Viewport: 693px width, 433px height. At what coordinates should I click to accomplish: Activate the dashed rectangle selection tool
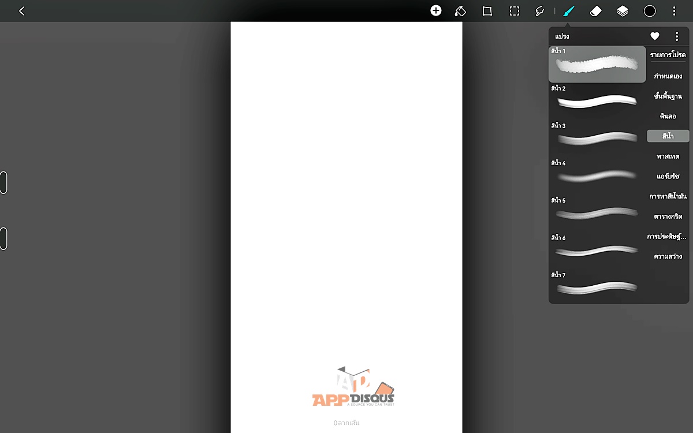(x=514, y=11)
